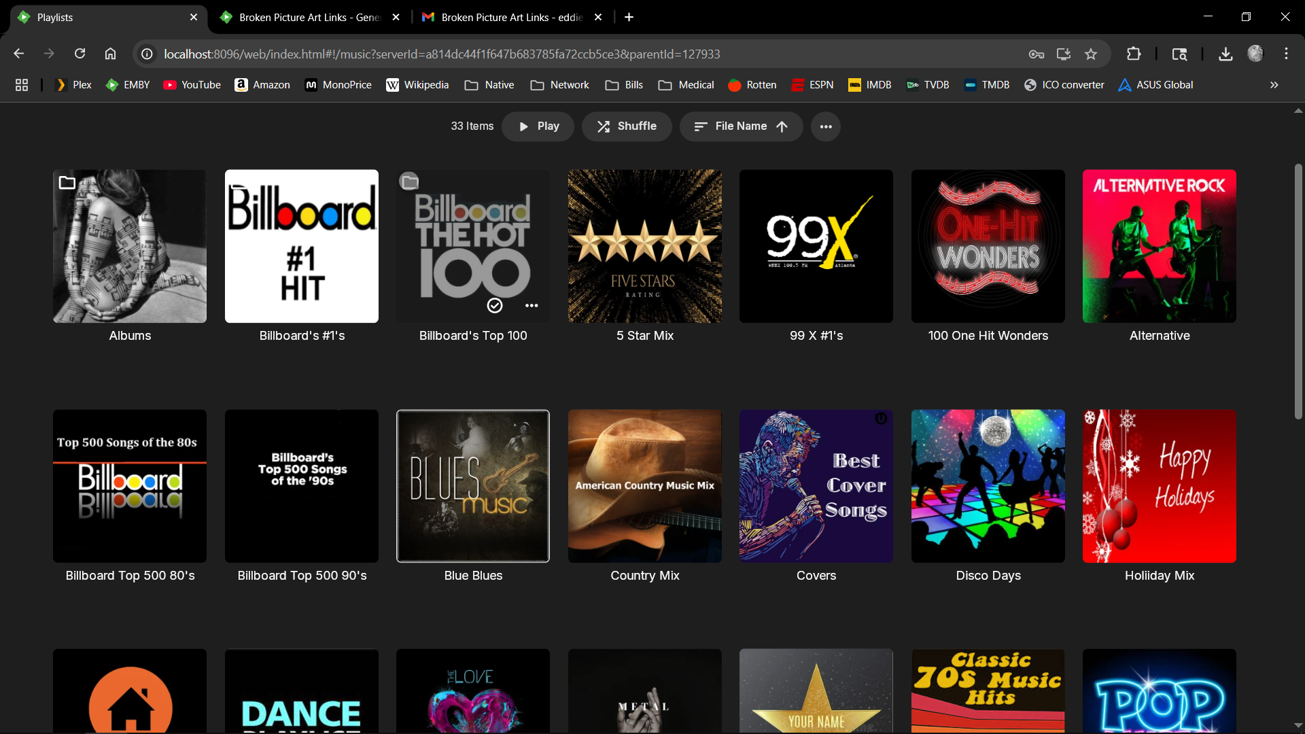Open browser downloads icon
The width and height of the screenshot is (1305, 734).
coord(1225,54)
